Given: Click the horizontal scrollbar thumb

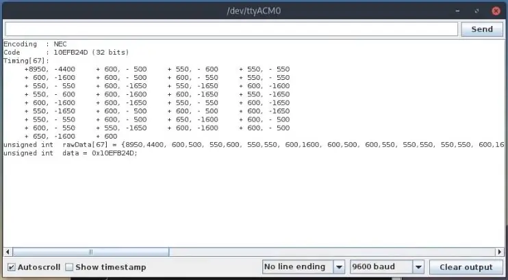Looking at the screenshot, I should tap(90, 252).
